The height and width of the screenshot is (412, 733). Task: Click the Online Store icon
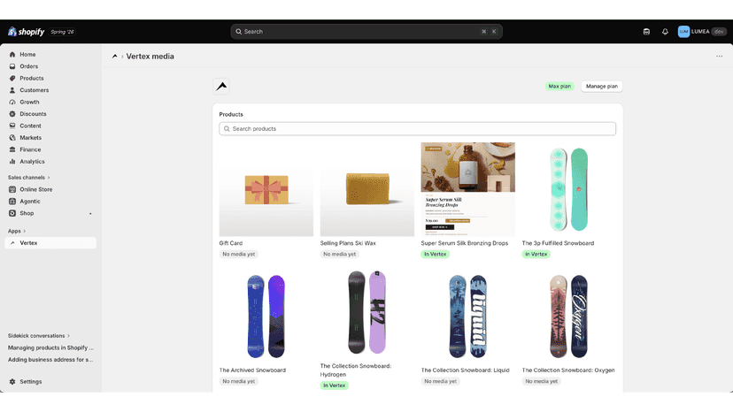[x=12, y=190]
